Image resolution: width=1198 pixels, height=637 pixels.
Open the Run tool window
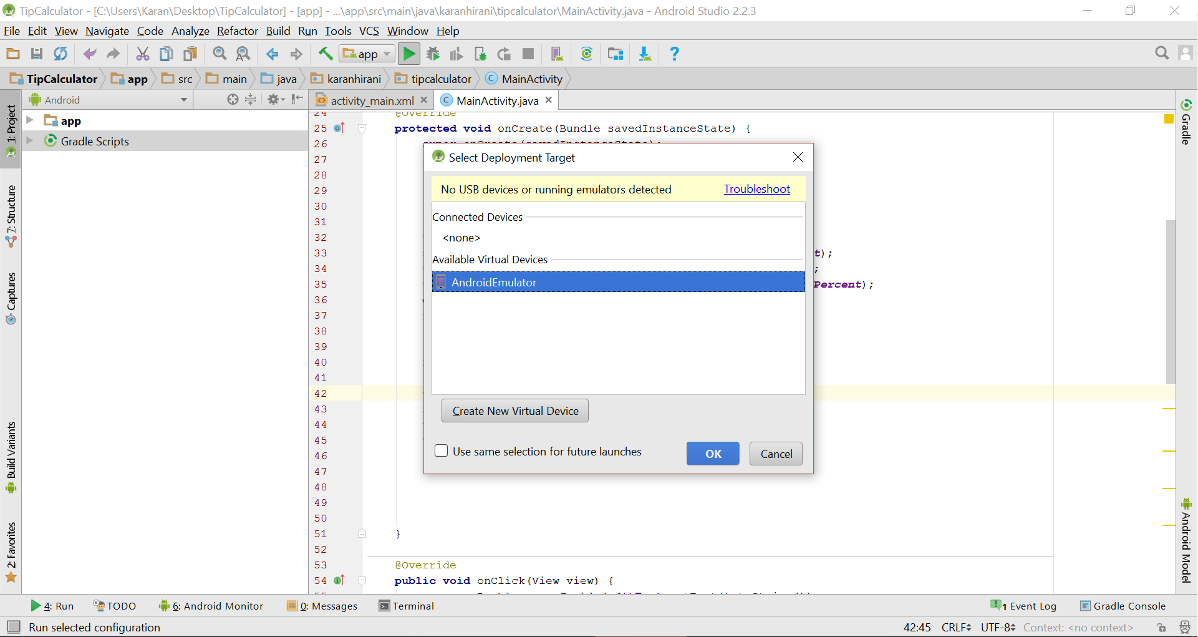point(52,606)
